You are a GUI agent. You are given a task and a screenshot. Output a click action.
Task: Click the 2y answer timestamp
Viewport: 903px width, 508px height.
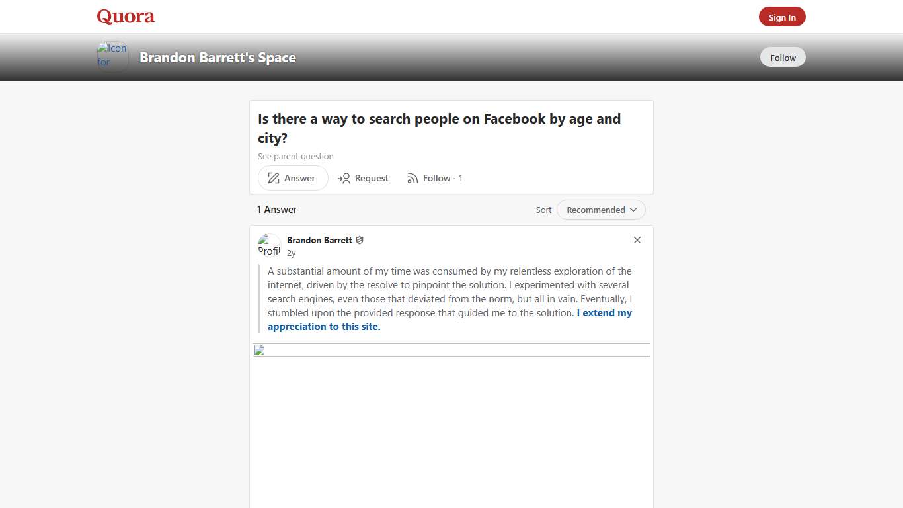[x=291, y=252]
